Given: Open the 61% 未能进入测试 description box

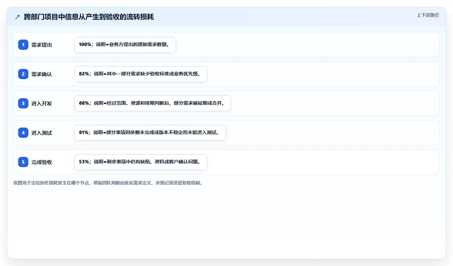Looking at the screenshot, I should click(x=150, y=133).
